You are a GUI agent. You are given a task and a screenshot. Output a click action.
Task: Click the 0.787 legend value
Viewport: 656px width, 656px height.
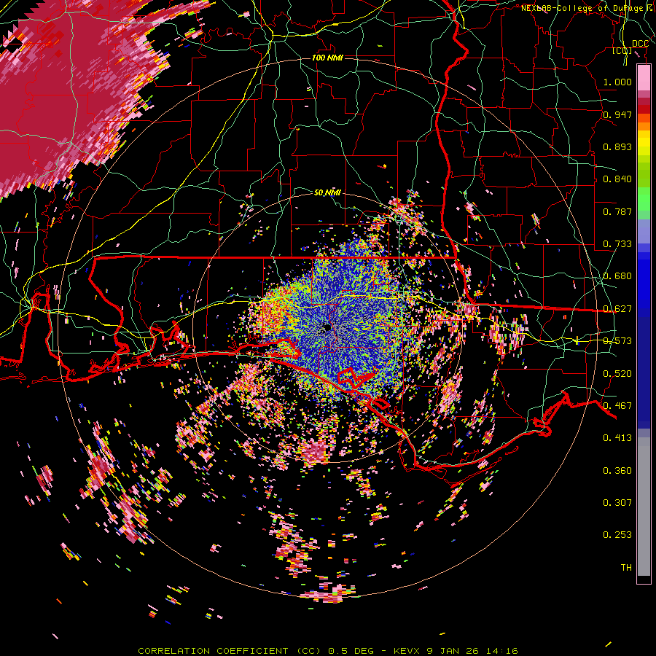pyautogui.click(x=617, y=211)
